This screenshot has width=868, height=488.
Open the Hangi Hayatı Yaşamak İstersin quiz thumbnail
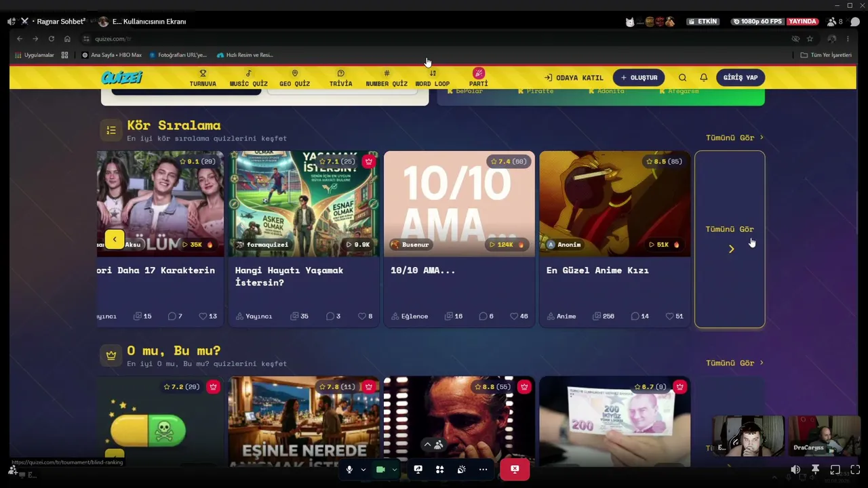(x=304, y=204)
